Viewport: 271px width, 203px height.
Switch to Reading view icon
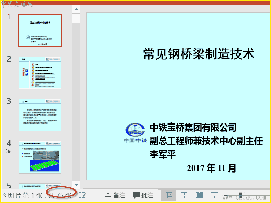pos(199,196)
